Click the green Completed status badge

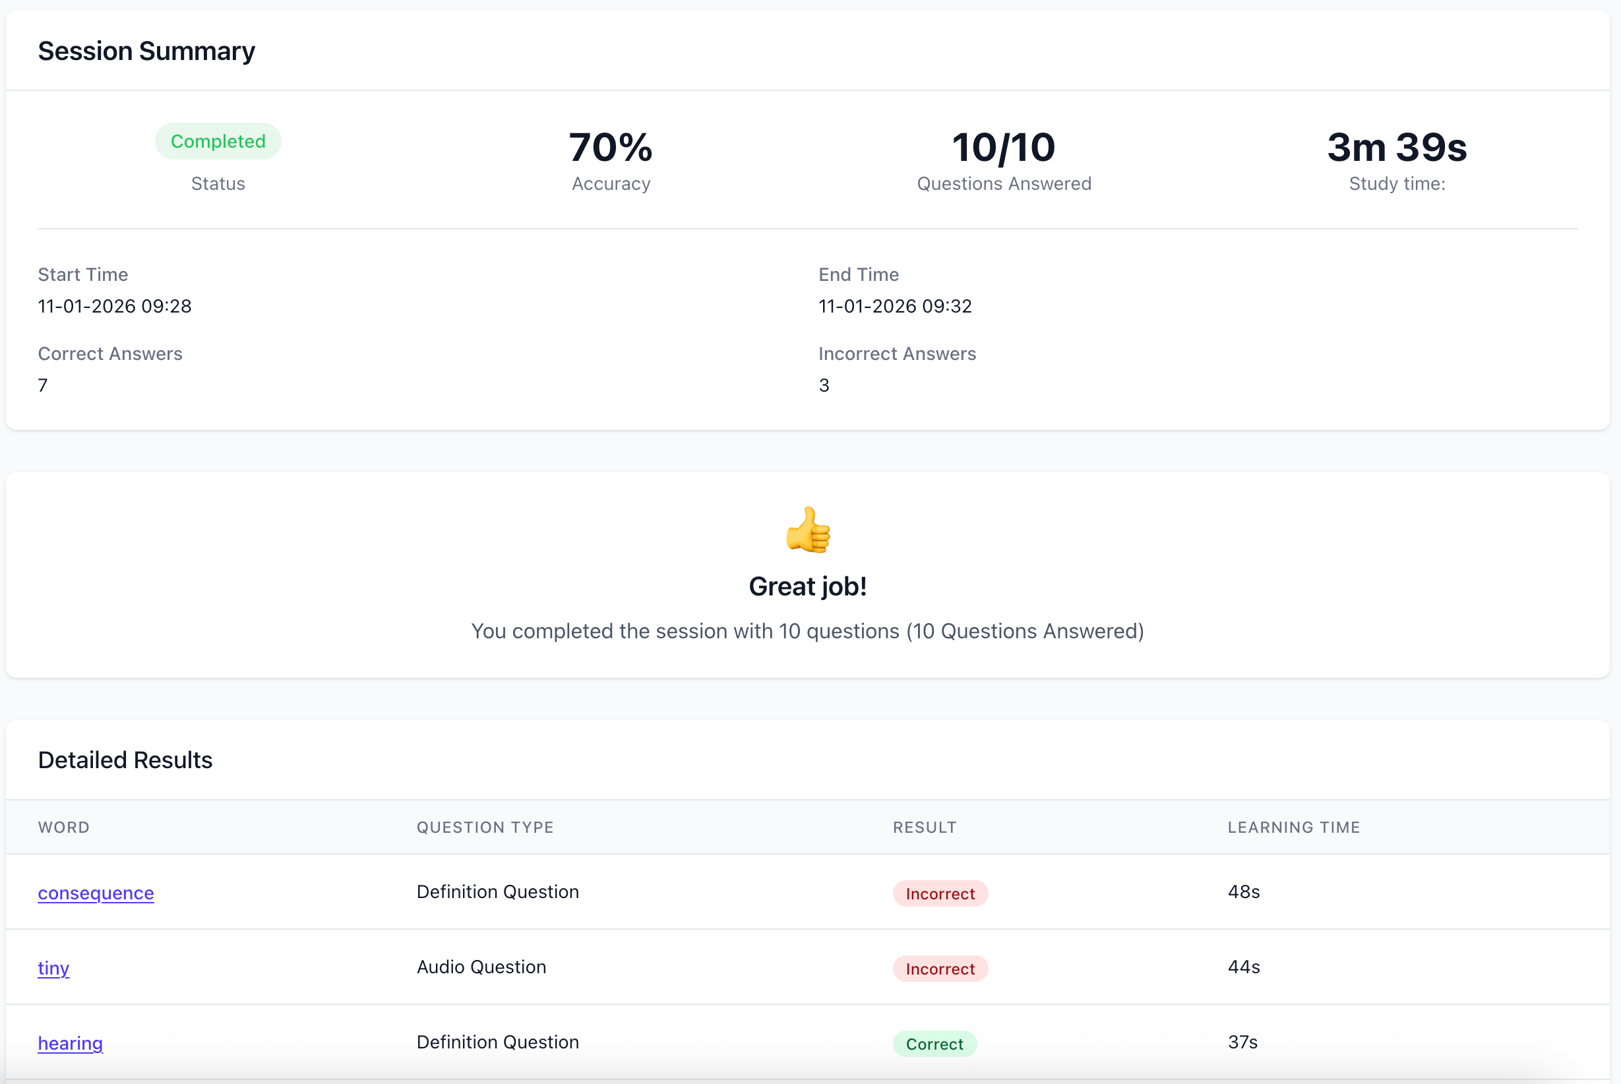[218, 141]
